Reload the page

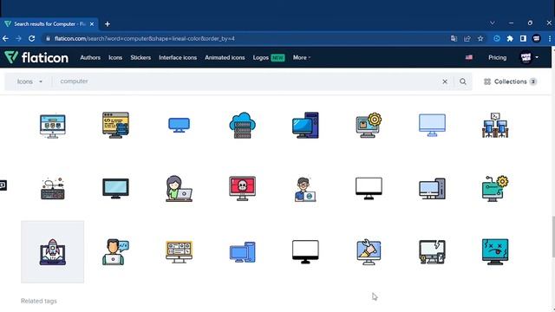31,38
